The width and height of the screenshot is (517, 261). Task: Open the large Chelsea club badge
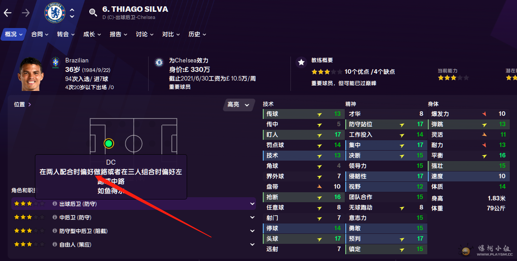point(55,13)
